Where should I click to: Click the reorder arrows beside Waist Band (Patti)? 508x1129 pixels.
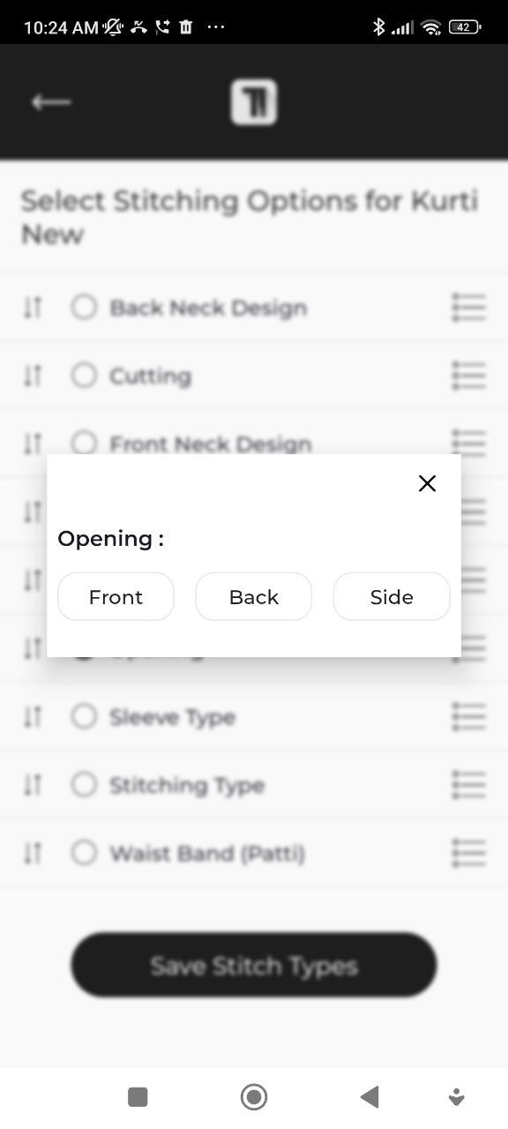click(x=32, y=852)
